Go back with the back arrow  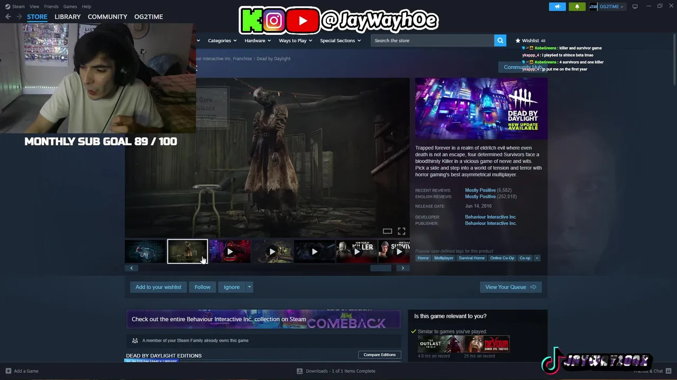coord(8,17)
